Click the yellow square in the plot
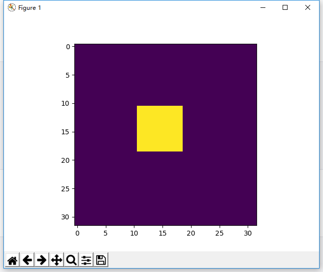 [x=160, y=128]
